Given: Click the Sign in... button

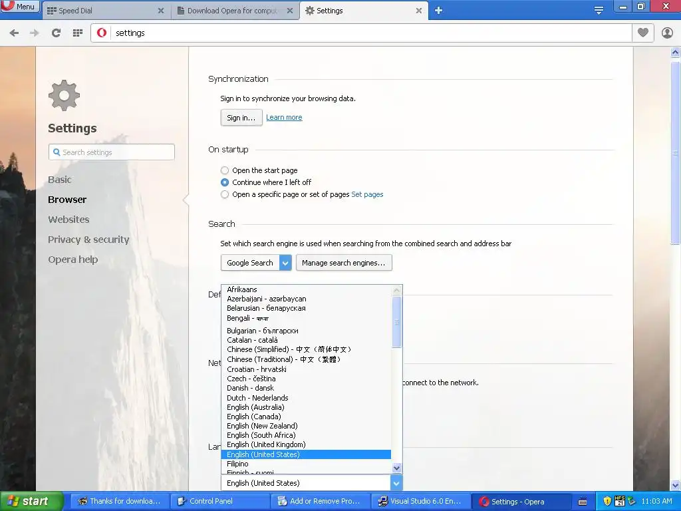Looking at the screenshot, I should point(241,117).
